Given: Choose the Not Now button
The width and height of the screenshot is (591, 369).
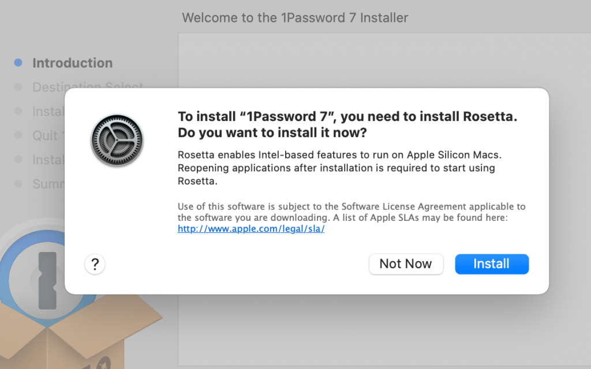Looking at the screenshot, I should (406, 264).
